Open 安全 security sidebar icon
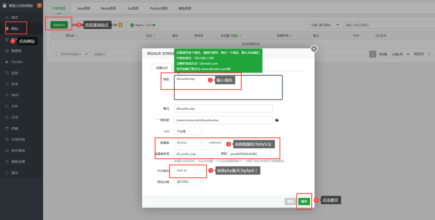The width and height of the screenshot is (435, 220). pos(7,84)
